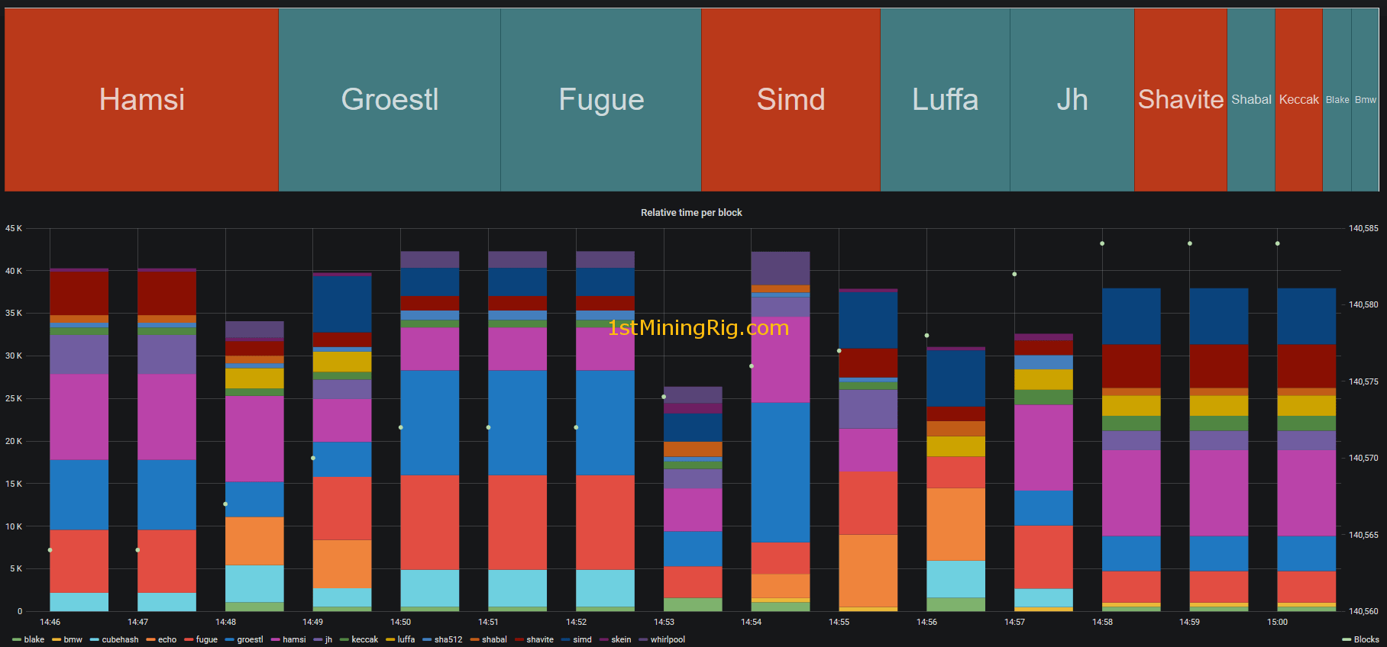Toggle the keccak series in the legend
The image size is (1387, 647).
360,639
